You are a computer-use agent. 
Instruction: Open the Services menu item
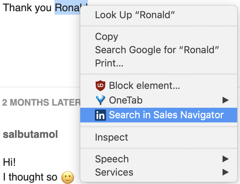point(159,172)
